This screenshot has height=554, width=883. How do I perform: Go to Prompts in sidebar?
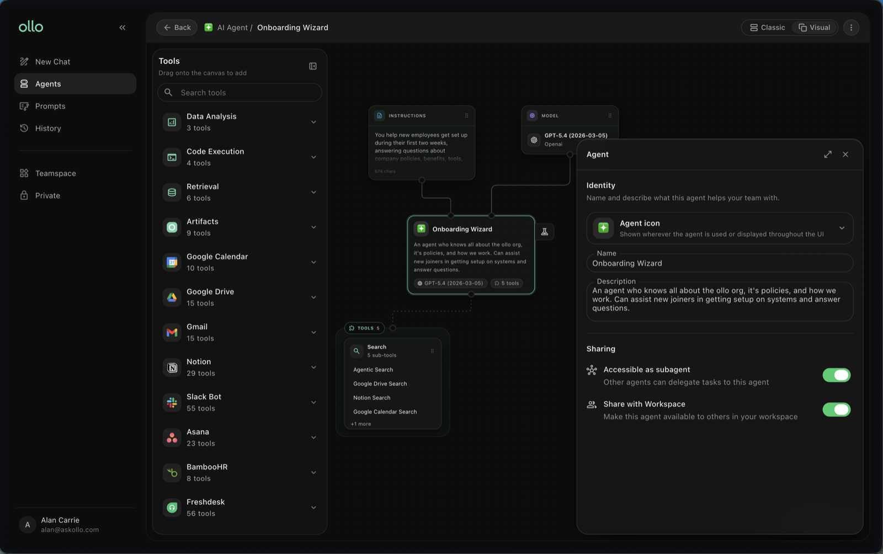(75, 106)
